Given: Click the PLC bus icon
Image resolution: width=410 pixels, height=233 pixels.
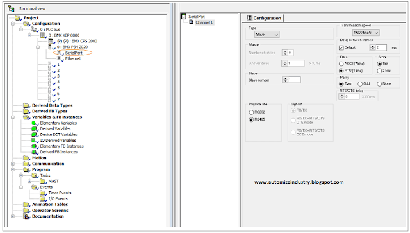Looking at the screenshot, I should click(x=35, y=30).
